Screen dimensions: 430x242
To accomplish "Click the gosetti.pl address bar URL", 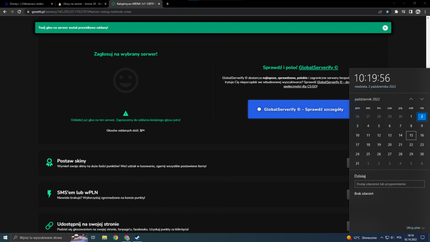I will 81,12.
